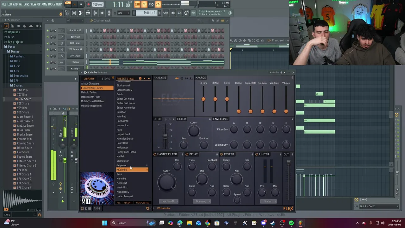Open the Cymbals folder in browser
This screenshot has width=405, height=228.
click(19, 56)
